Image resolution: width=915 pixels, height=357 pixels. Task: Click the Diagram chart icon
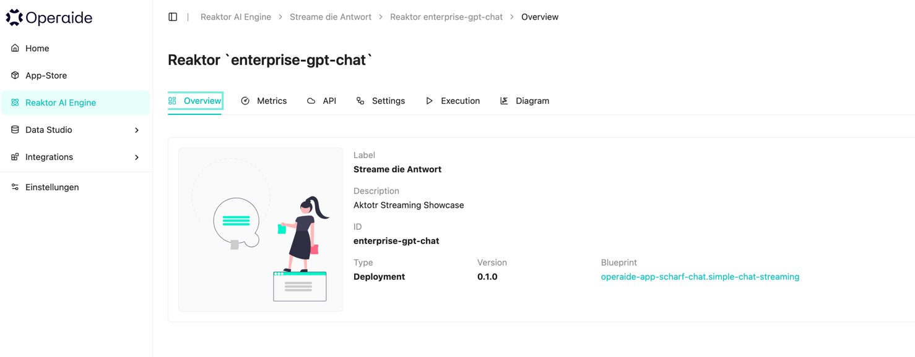pyautogui.click(x=504, y=101)
